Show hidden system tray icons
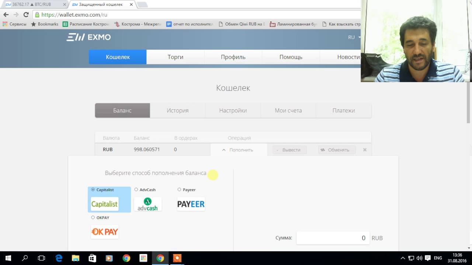Screen dimensions: 472x265 (403, 258)
